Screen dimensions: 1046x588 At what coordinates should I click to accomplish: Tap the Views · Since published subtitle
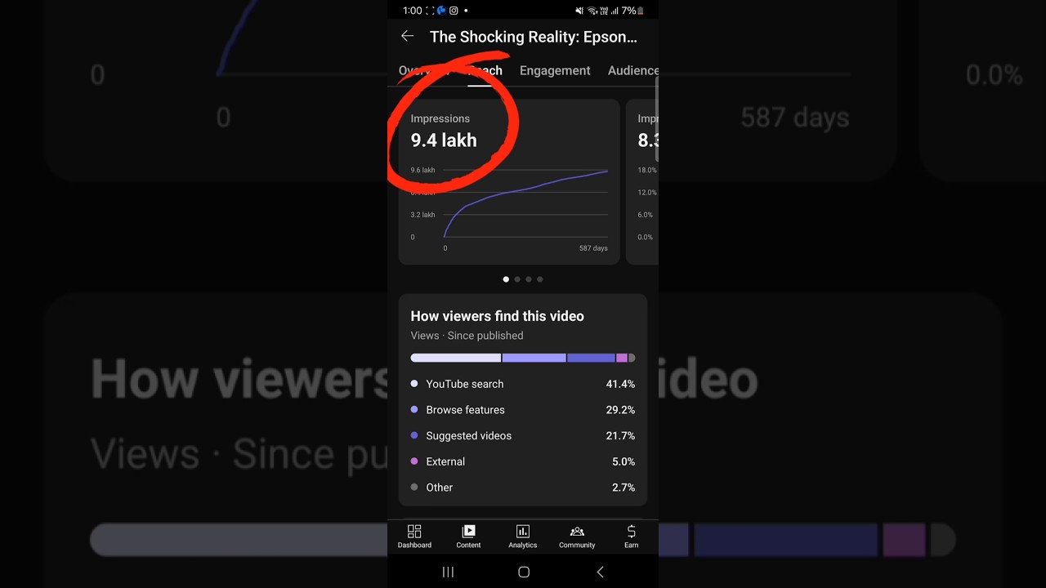pyautogui.click(x=467, y=336)
